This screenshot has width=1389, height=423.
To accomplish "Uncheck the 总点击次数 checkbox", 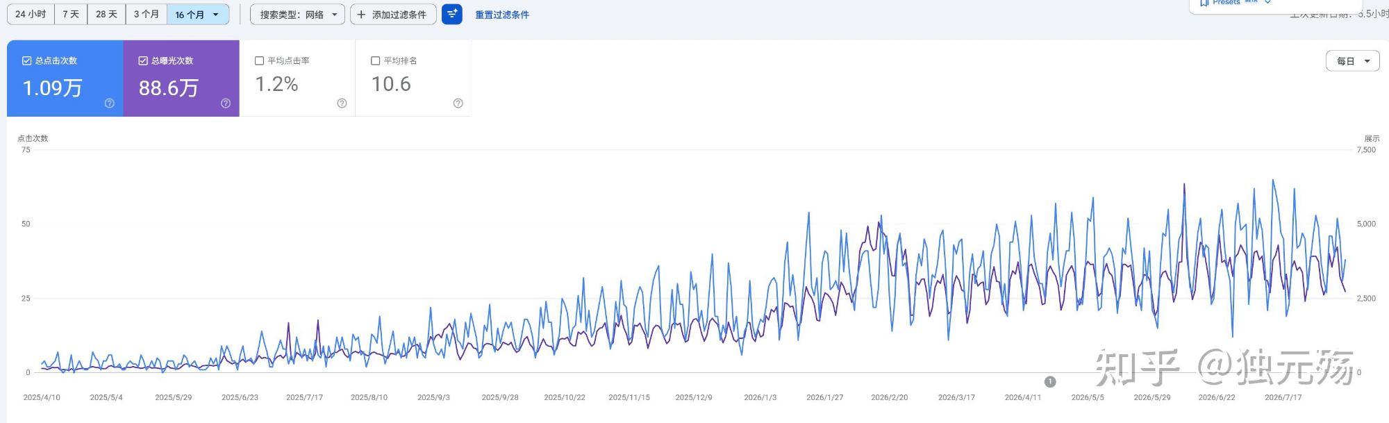I will tap(27, 60).
